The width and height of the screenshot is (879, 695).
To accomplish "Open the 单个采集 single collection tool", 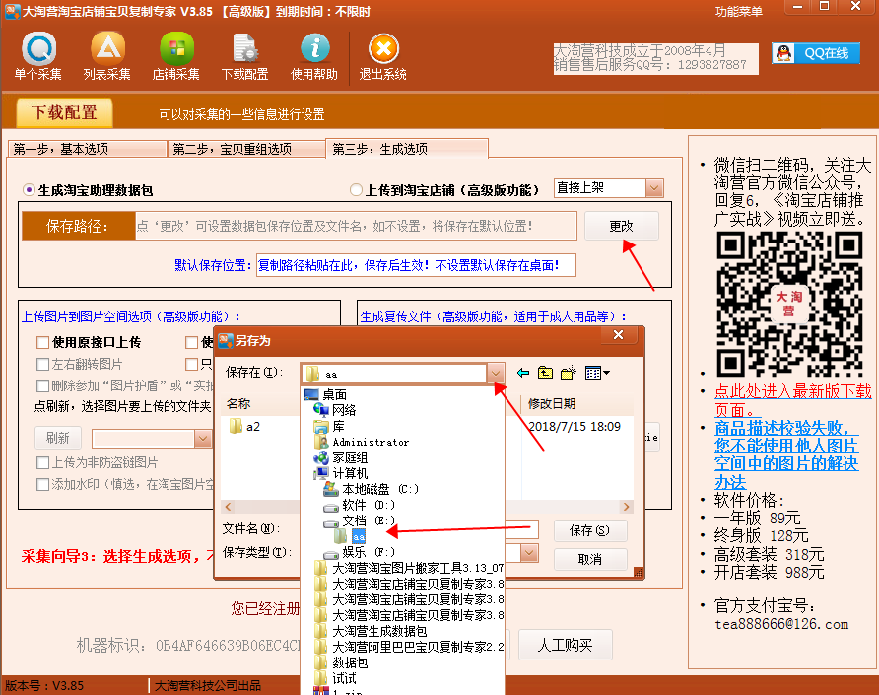I will [38, 56].
